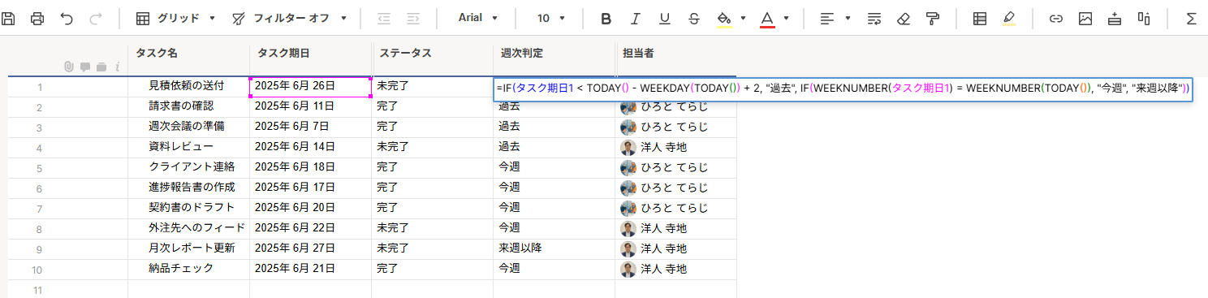Select the cell 月次レポート更新
This screenshot has width=1208, height=298.
point(191,248)
